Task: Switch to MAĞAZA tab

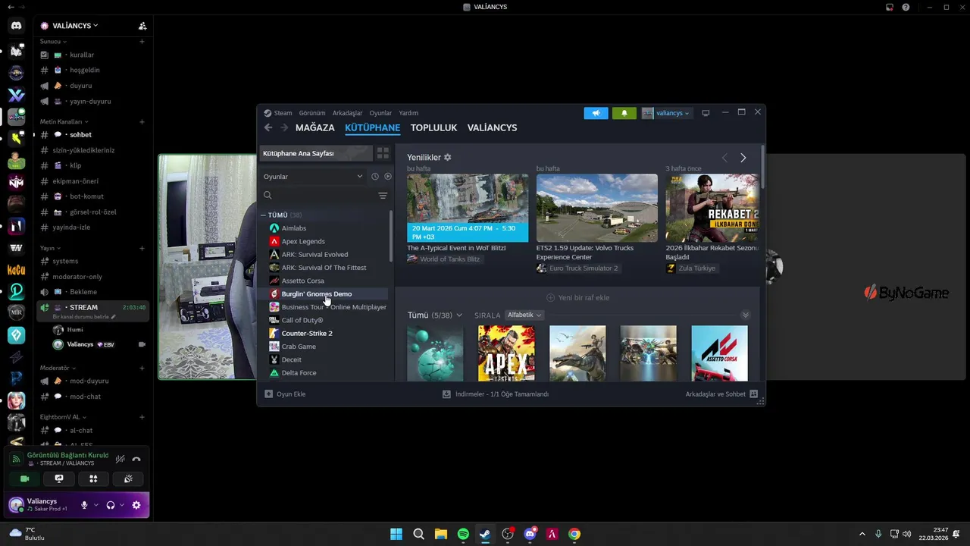Action: [x=315, y=127]
